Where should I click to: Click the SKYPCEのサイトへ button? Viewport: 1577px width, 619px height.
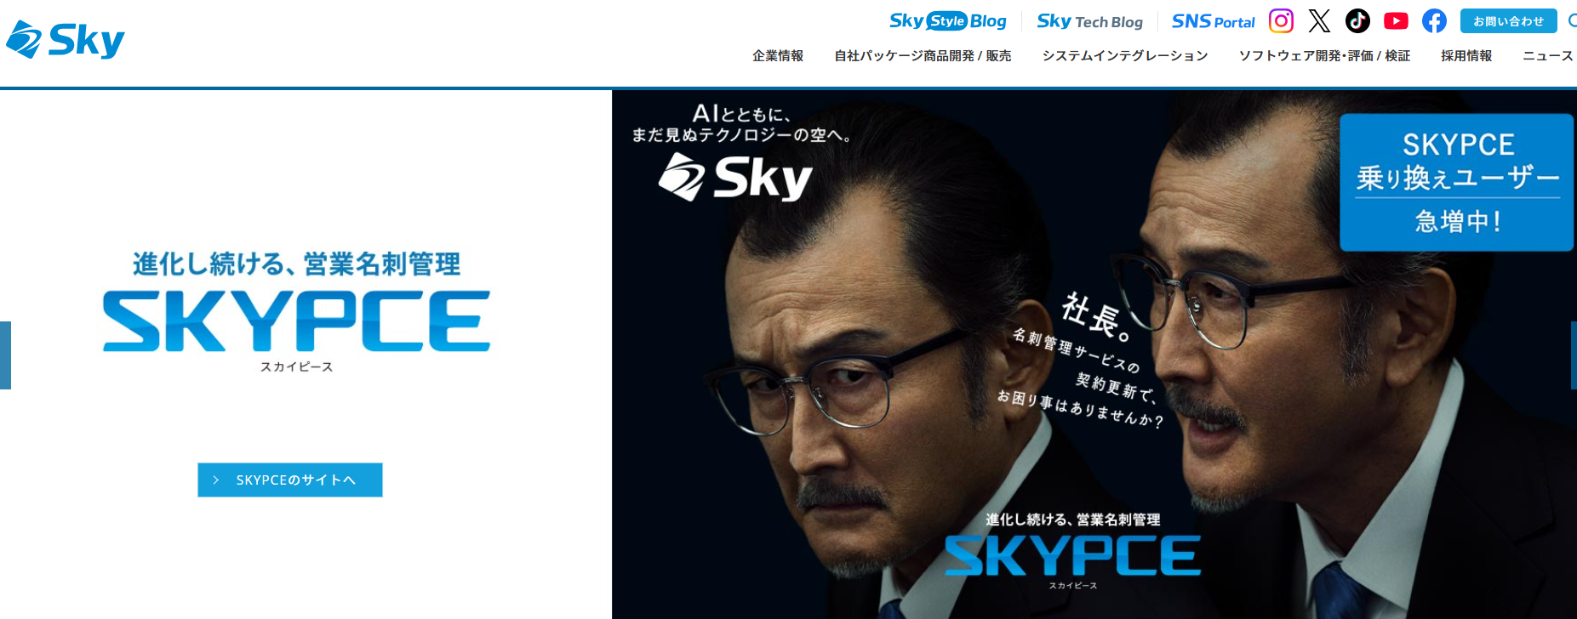click(x=290, y=480)
